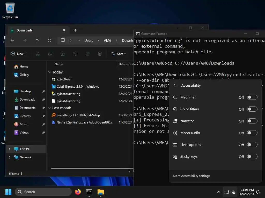265x198 pixels.
Task: Open Command Prompt from the taskbar
Action: pos(89,192)
